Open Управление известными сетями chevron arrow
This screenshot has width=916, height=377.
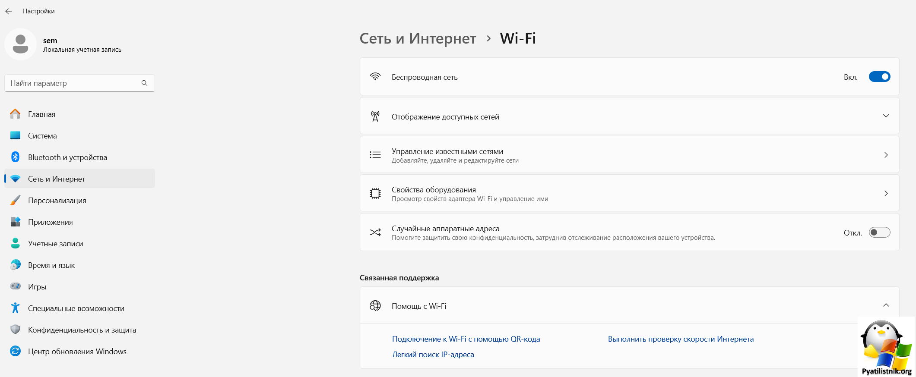tap(886, 155)
